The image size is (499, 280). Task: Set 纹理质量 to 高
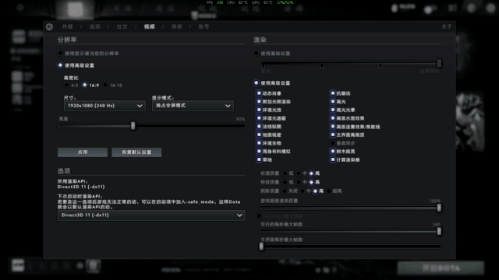click(x=311, y=173)
